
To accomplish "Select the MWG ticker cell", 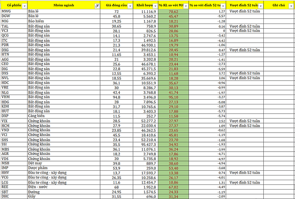I will tap(14, 12).
